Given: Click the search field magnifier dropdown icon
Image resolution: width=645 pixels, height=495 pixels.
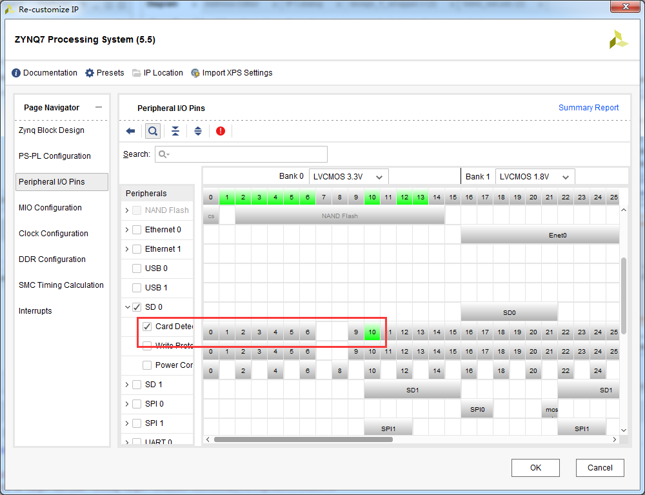Looking at the screenshot, I should (164, 154).
